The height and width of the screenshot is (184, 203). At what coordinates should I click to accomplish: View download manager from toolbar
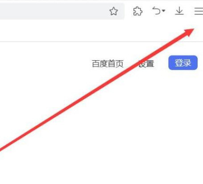pyautogui.click(x=179, y=11)
